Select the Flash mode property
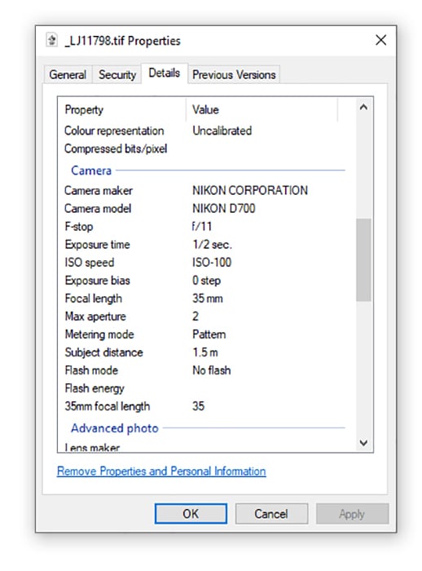The height and width of the screenshot is (571, 422). pos(91,370)
